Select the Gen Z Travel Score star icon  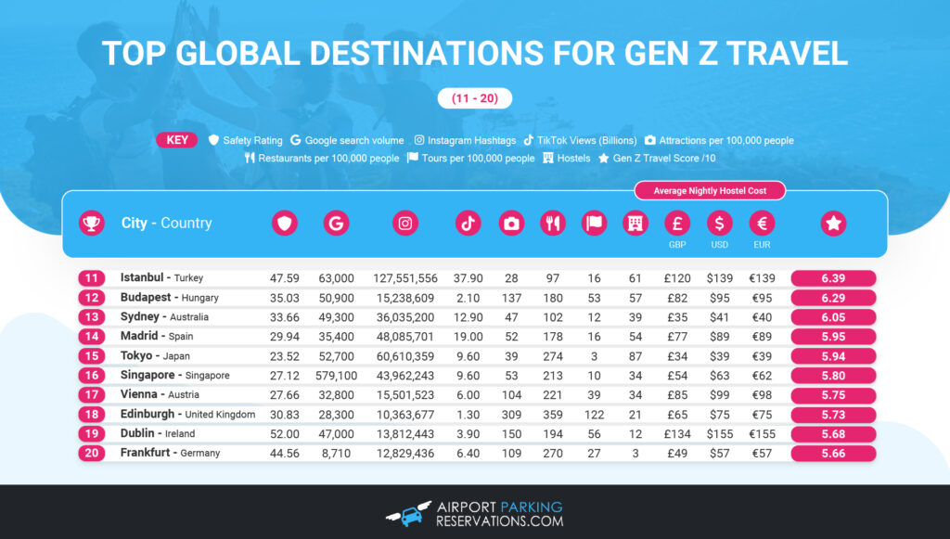[x=832, y=223]
